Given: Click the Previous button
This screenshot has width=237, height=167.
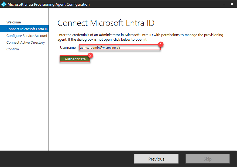Looking at the screenshot, I should point(156,159).
